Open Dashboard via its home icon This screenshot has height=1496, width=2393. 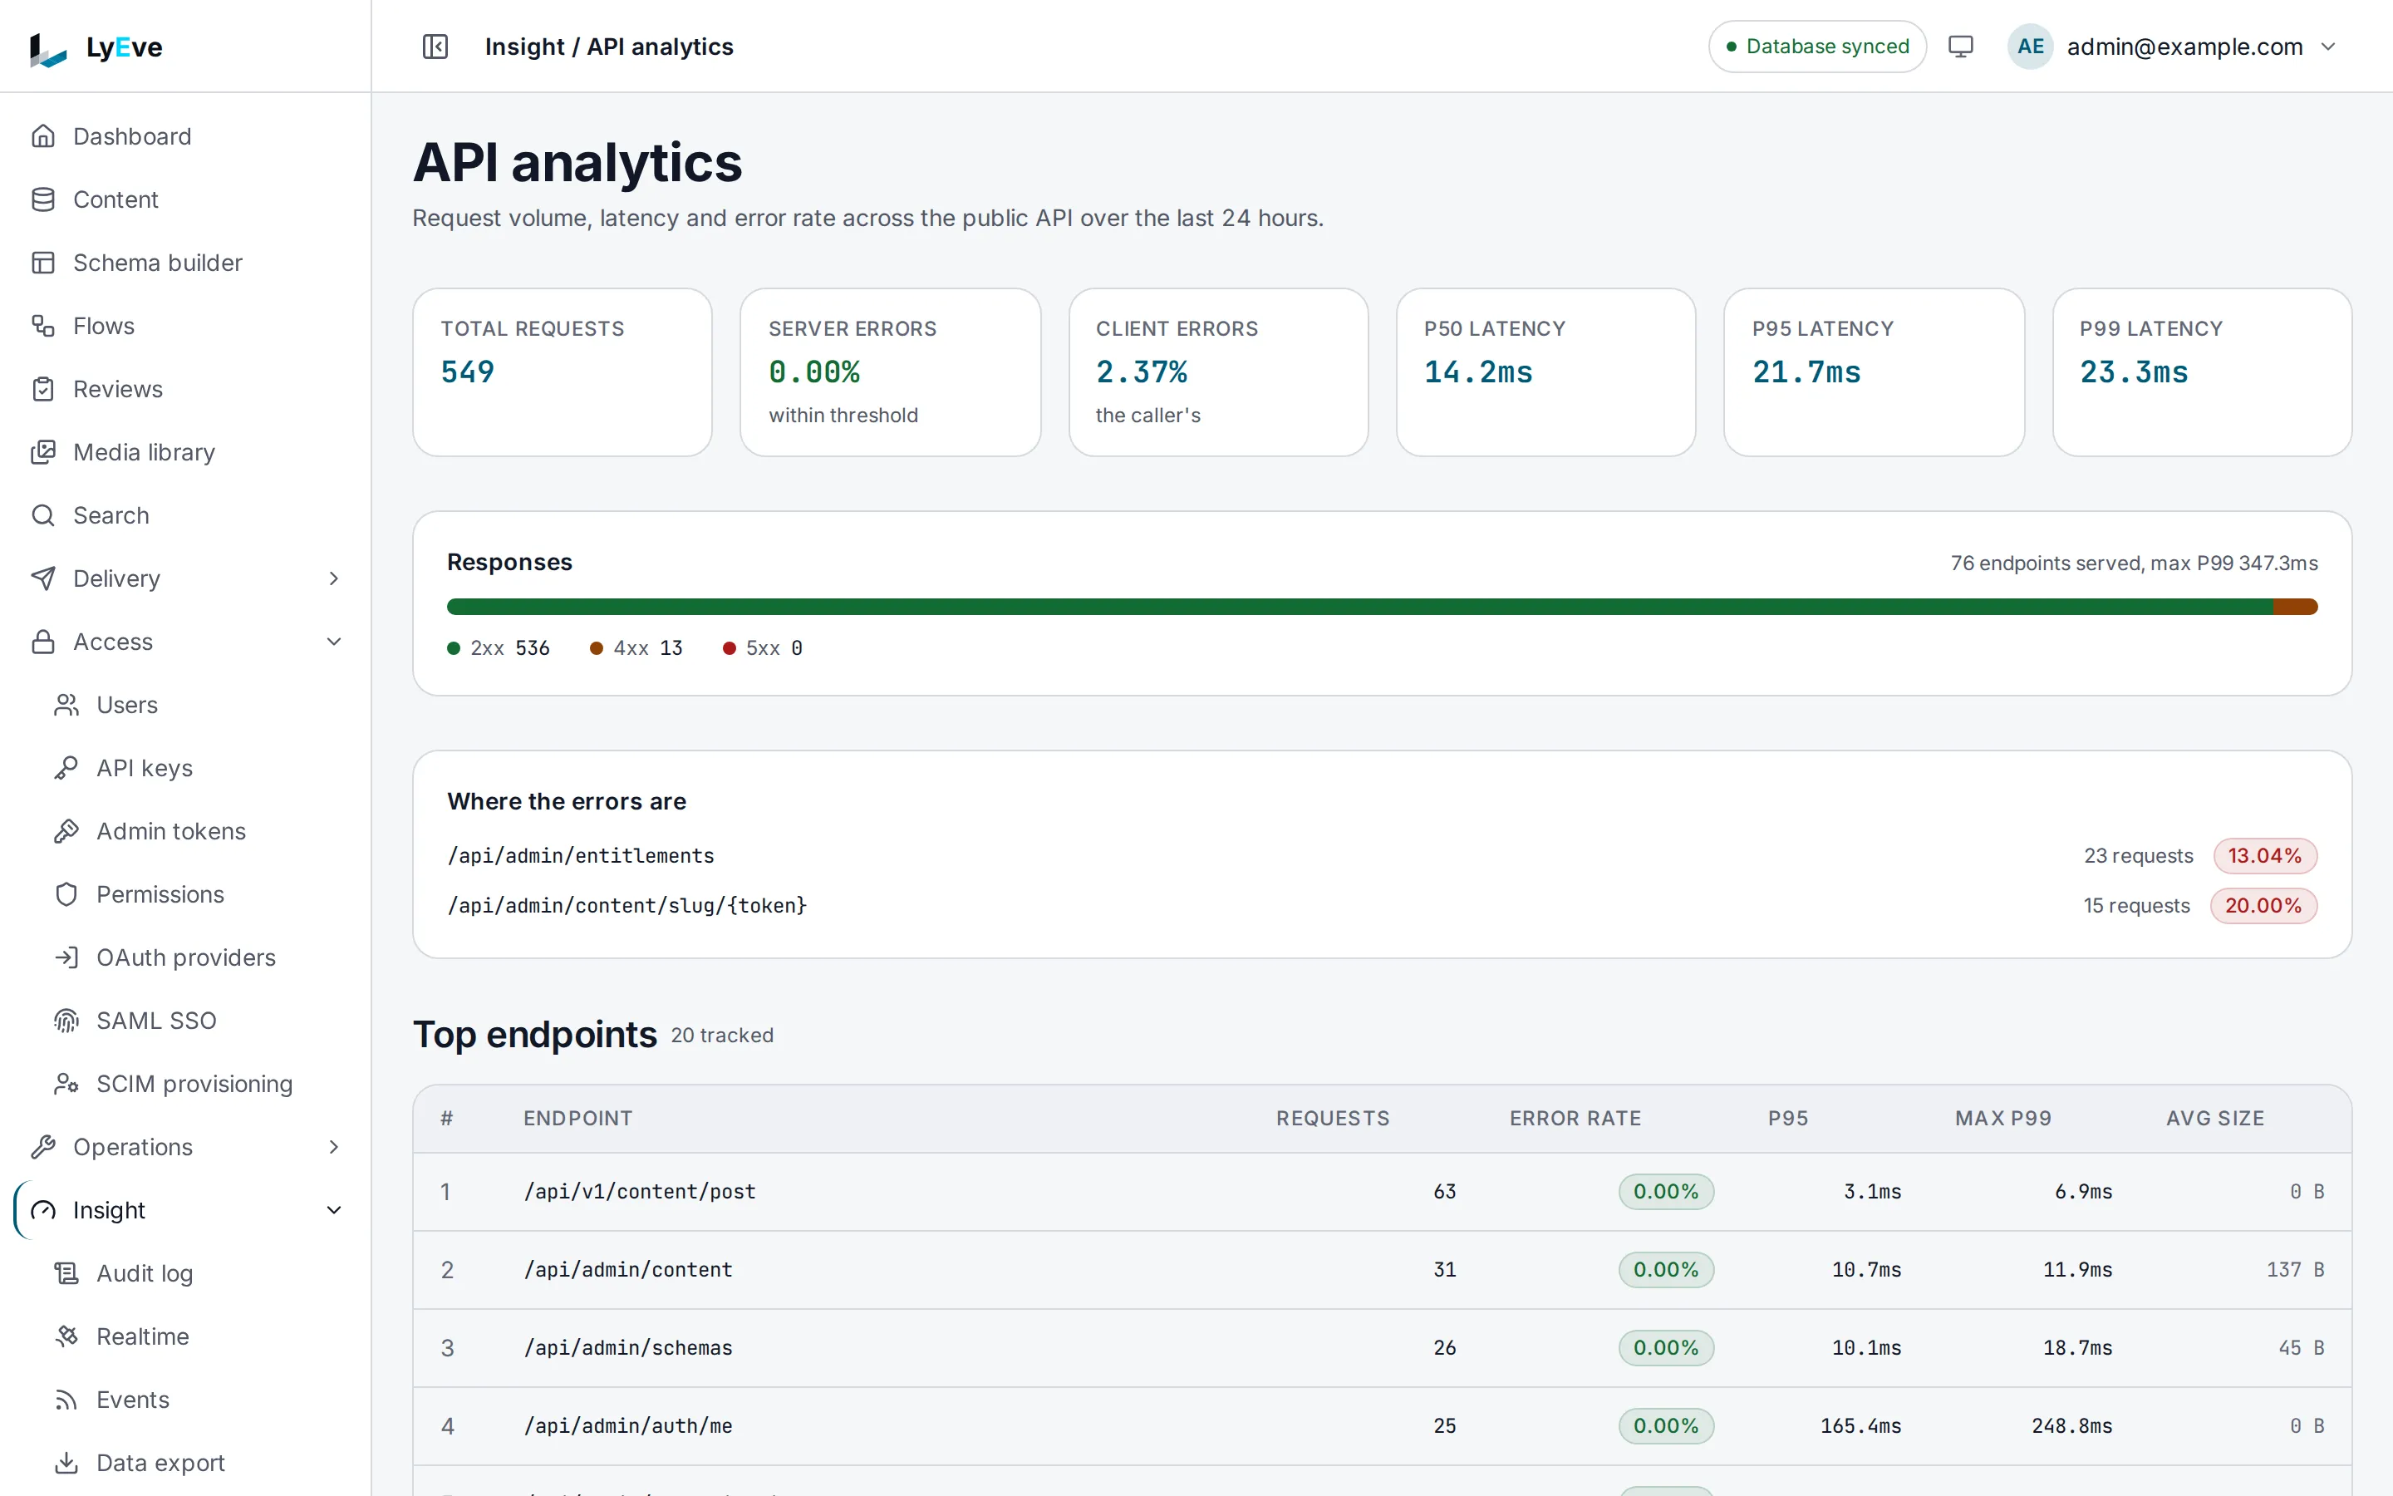click(x=42, y=135)
